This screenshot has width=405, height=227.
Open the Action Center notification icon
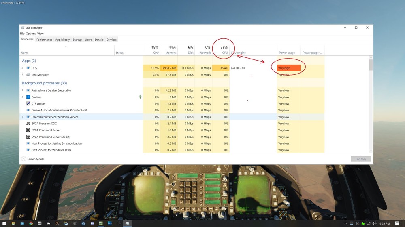pyautogui.click(x=397, y=223)
